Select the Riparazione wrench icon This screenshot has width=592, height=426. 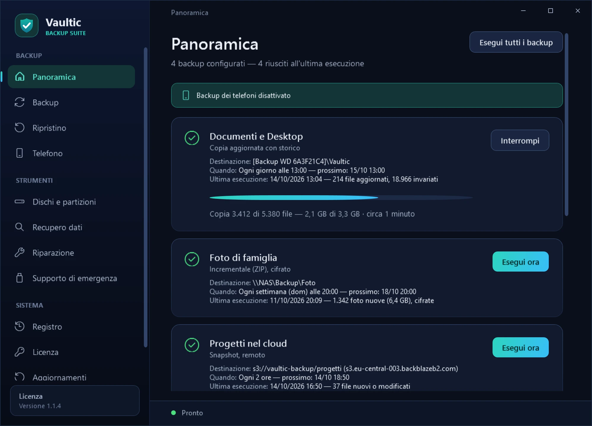click(x=20, y=253)
